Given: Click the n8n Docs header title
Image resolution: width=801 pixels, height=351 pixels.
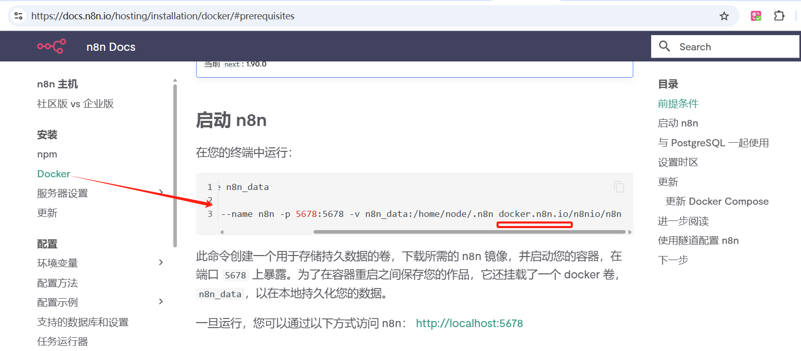Looking at the screenshot, I should pos(111,47).
